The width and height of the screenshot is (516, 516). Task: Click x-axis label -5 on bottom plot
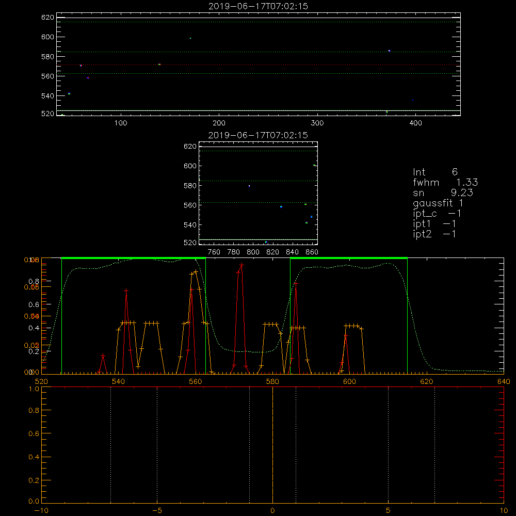[157, 510]
